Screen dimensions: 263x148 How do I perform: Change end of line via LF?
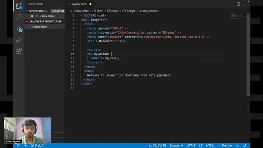pyautogui.click(x=201, y=146)
